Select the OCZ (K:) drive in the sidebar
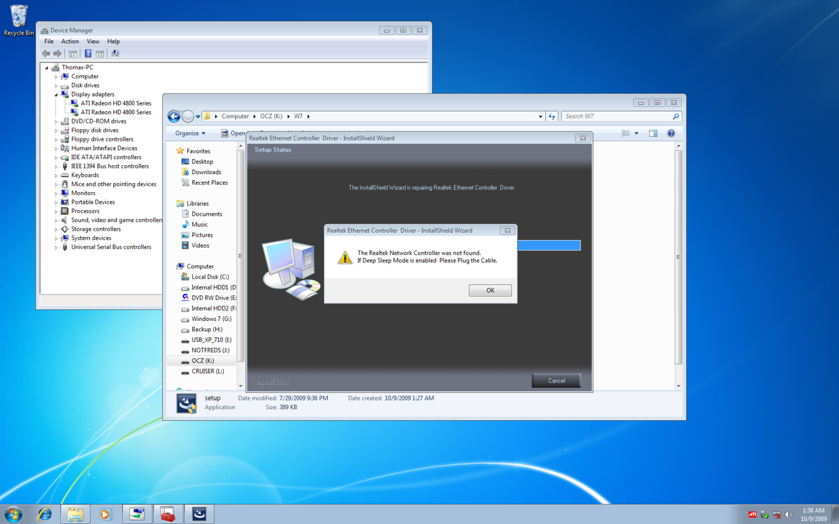The width and height of the screenshot is (839, 524). click(x=204, y=360)
